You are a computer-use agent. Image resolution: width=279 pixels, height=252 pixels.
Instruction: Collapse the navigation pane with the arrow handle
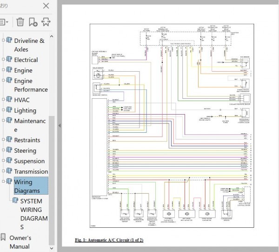(x=60, y=126)
